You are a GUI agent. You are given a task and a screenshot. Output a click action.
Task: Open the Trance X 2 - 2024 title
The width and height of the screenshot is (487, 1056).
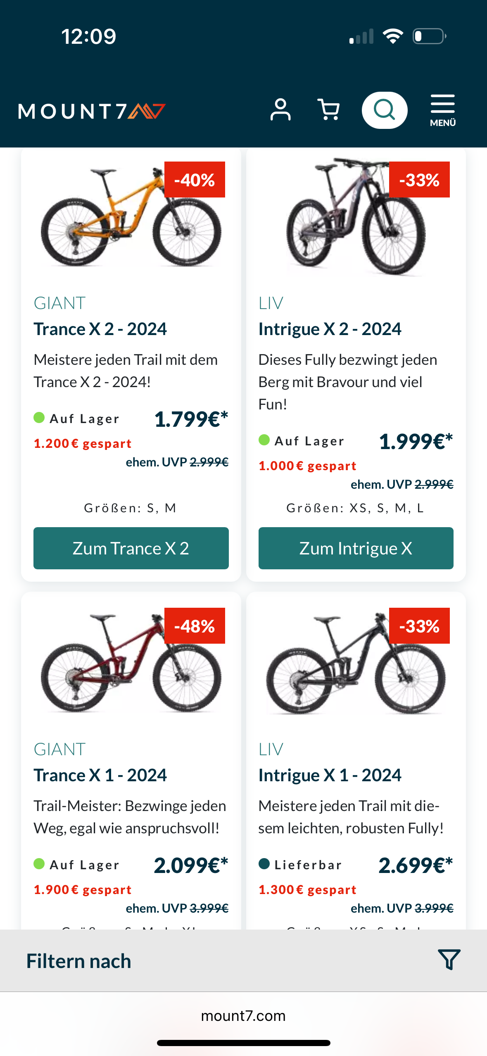click(100, 329)
